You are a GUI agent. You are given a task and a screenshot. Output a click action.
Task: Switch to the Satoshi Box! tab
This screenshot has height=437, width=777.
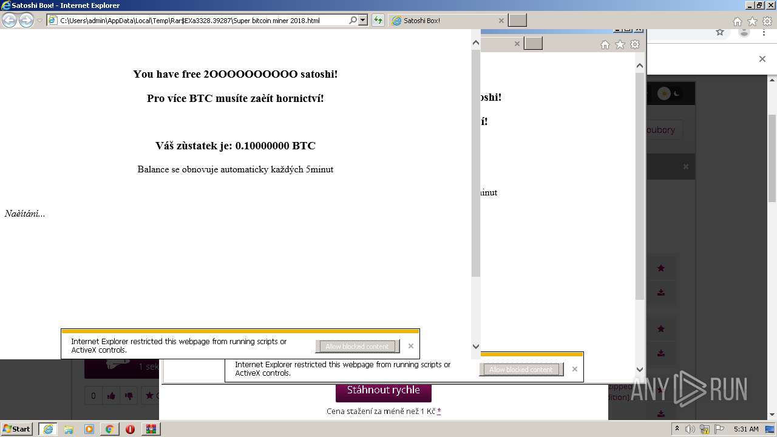tap(447, 21)
